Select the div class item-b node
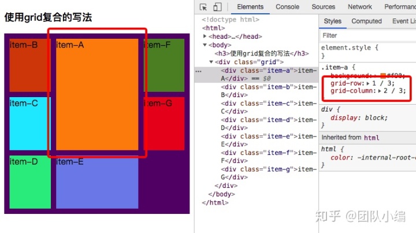Screen dimensions: 416x233 point(269,91)
